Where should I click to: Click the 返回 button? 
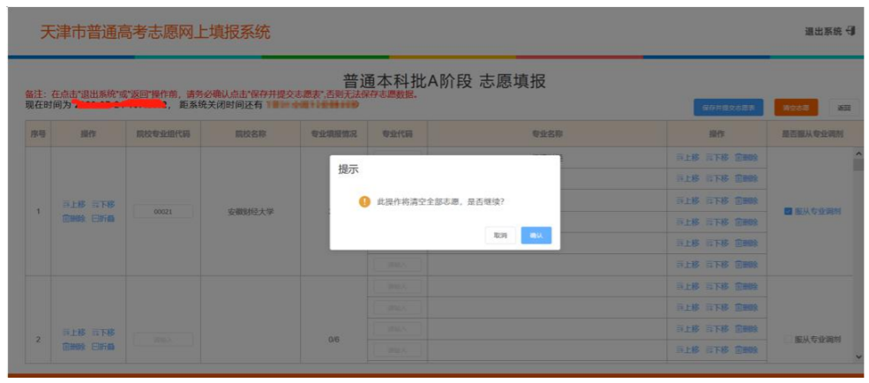point(843,108)
